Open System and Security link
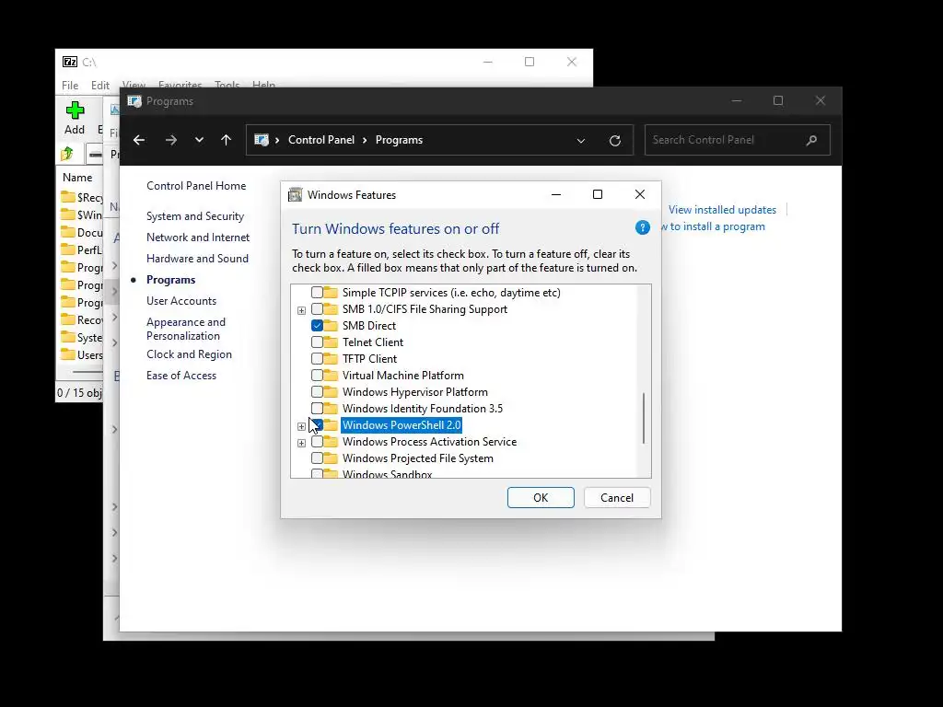The height and width of the screenshot is (707, 943). point(195,216)
